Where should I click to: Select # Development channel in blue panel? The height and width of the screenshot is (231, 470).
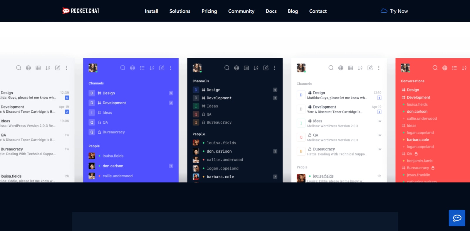(131, 103)
